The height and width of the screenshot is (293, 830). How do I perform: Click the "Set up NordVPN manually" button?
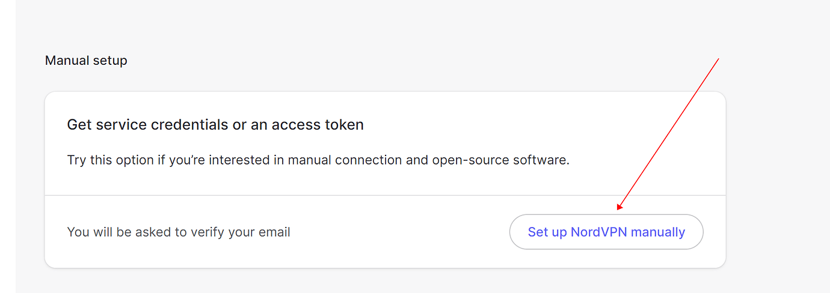click(606, 232)
